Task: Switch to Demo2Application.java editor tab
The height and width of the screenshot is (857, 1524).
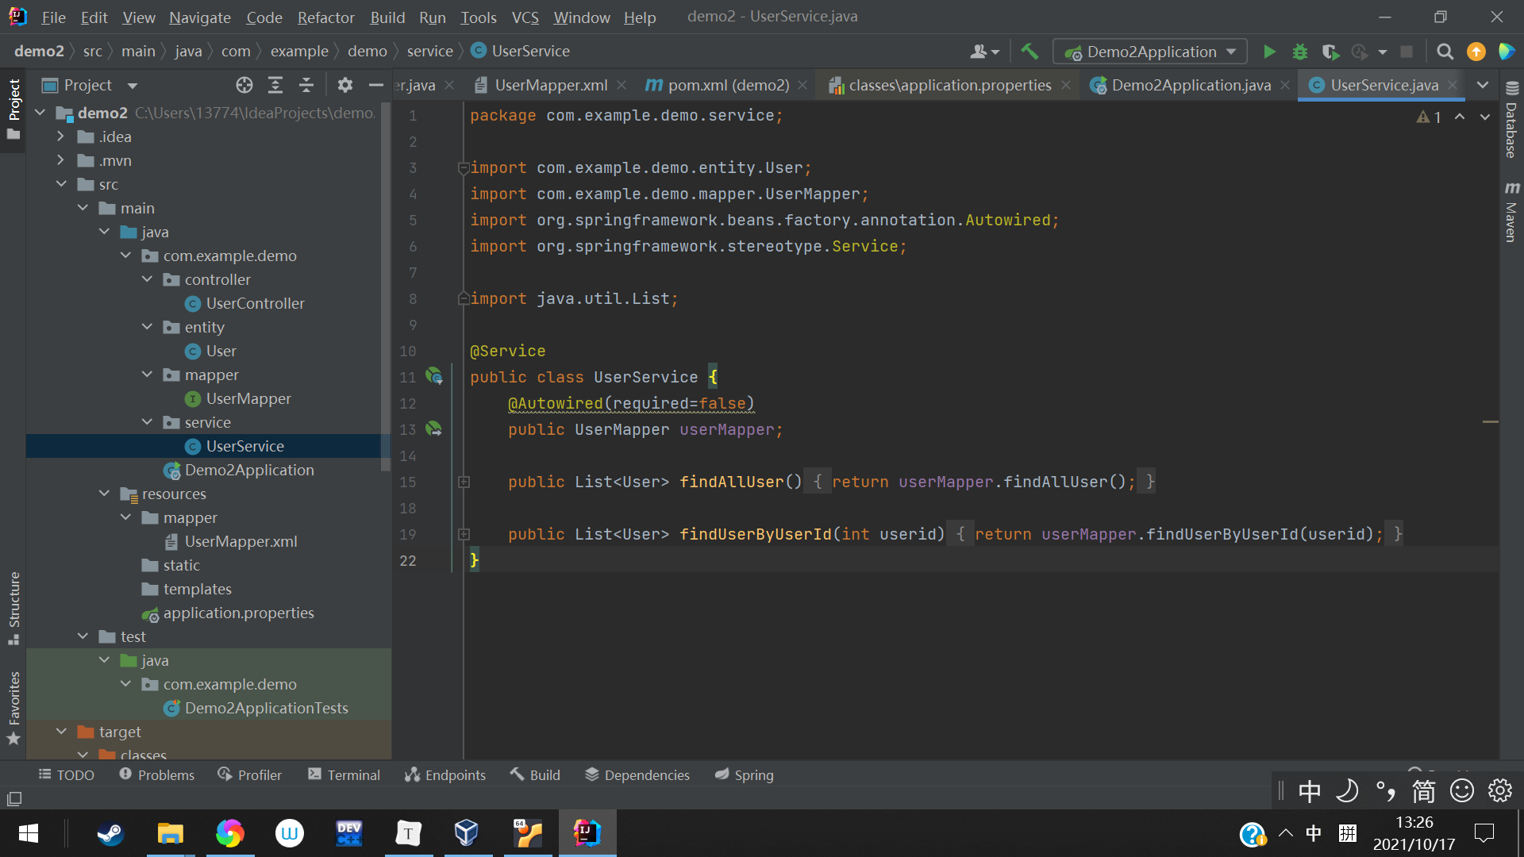Action: click(1191, 85)
